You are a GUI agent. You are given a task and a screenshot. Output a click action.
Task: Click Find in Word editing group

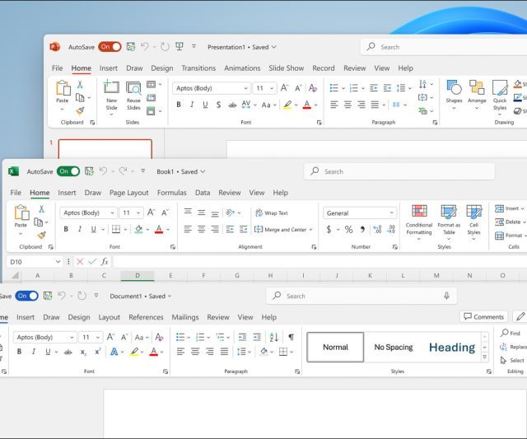pos(511,333)
